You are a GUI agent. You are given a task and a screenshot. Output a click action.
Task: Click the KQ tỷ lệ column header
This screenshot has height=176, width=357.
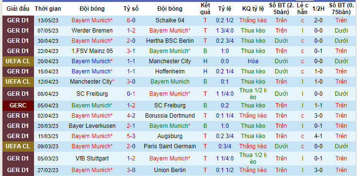(253, 9)
